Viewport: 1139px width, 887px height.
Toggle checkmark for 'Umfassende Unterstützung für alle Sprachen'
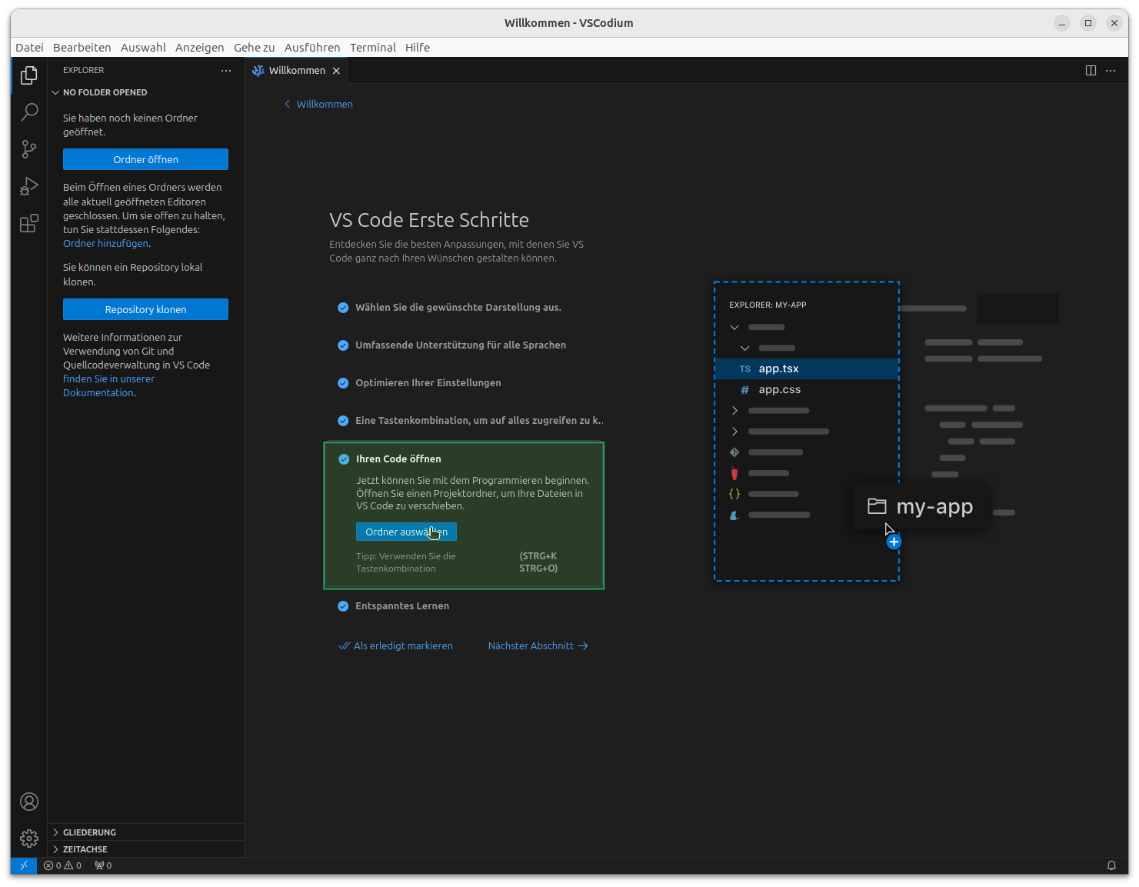click(x=343, y=345)
